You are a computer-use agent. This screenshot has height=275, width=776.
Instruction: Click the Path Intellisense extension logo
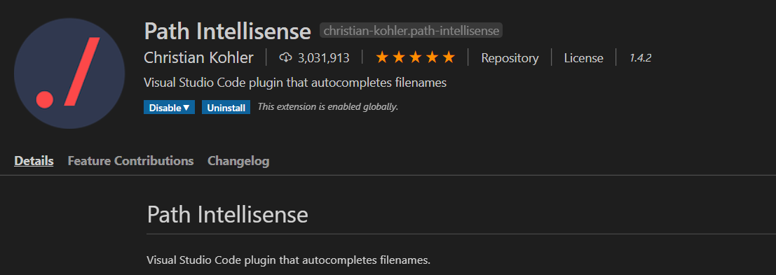pos(69,73)
